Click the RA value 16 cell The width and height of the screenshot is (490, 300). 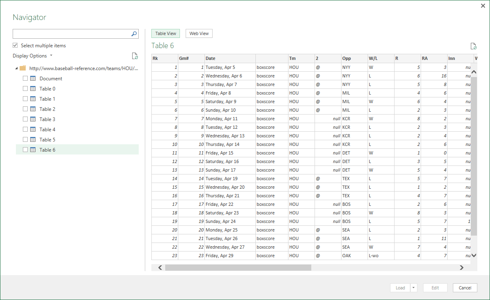click(434, 76)
